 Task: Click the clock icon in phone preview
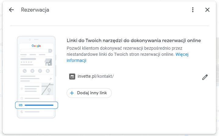(22, 98)
